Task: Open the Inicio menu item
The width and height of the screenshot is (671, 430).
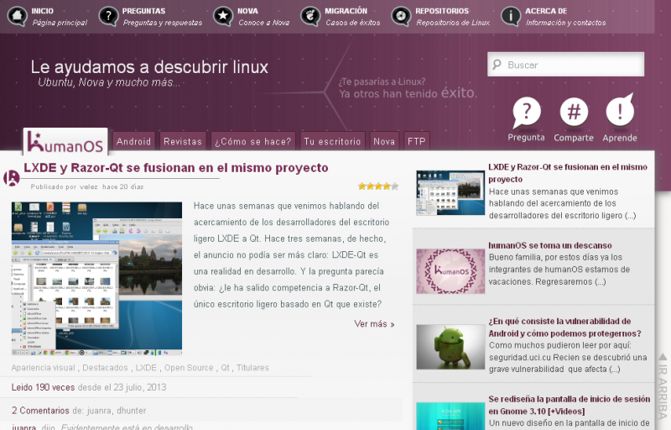Action: tap(48, 16)
